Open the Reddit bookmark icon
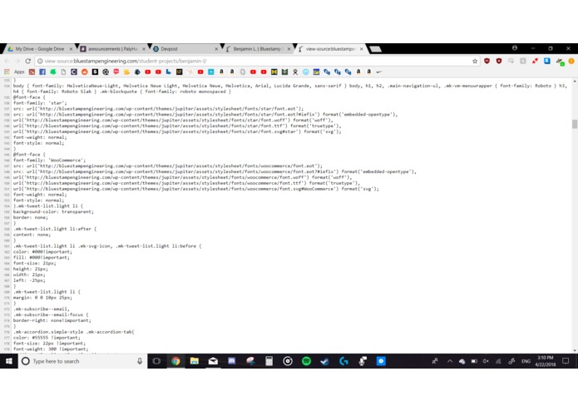The width and height of the screenshot is (578, 411). [85, 72]
